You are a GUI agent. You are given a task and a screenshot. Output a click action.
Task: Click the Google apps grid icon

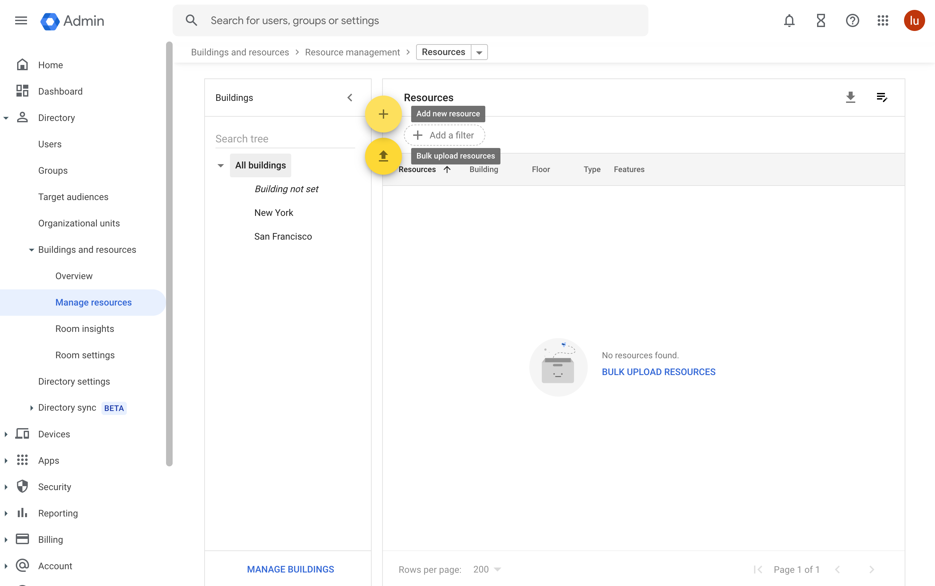882,20
